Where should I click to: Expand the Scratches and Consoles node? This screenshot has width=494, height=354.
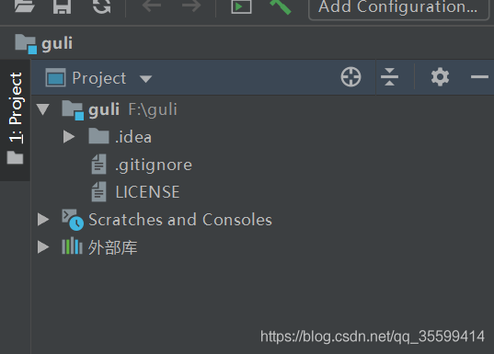pyautogui.click(x=43, y=219)
